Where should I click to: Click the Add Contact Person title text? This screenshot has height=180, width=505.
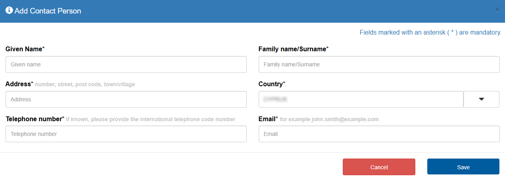pyautogui.click(x=48, y=11)
